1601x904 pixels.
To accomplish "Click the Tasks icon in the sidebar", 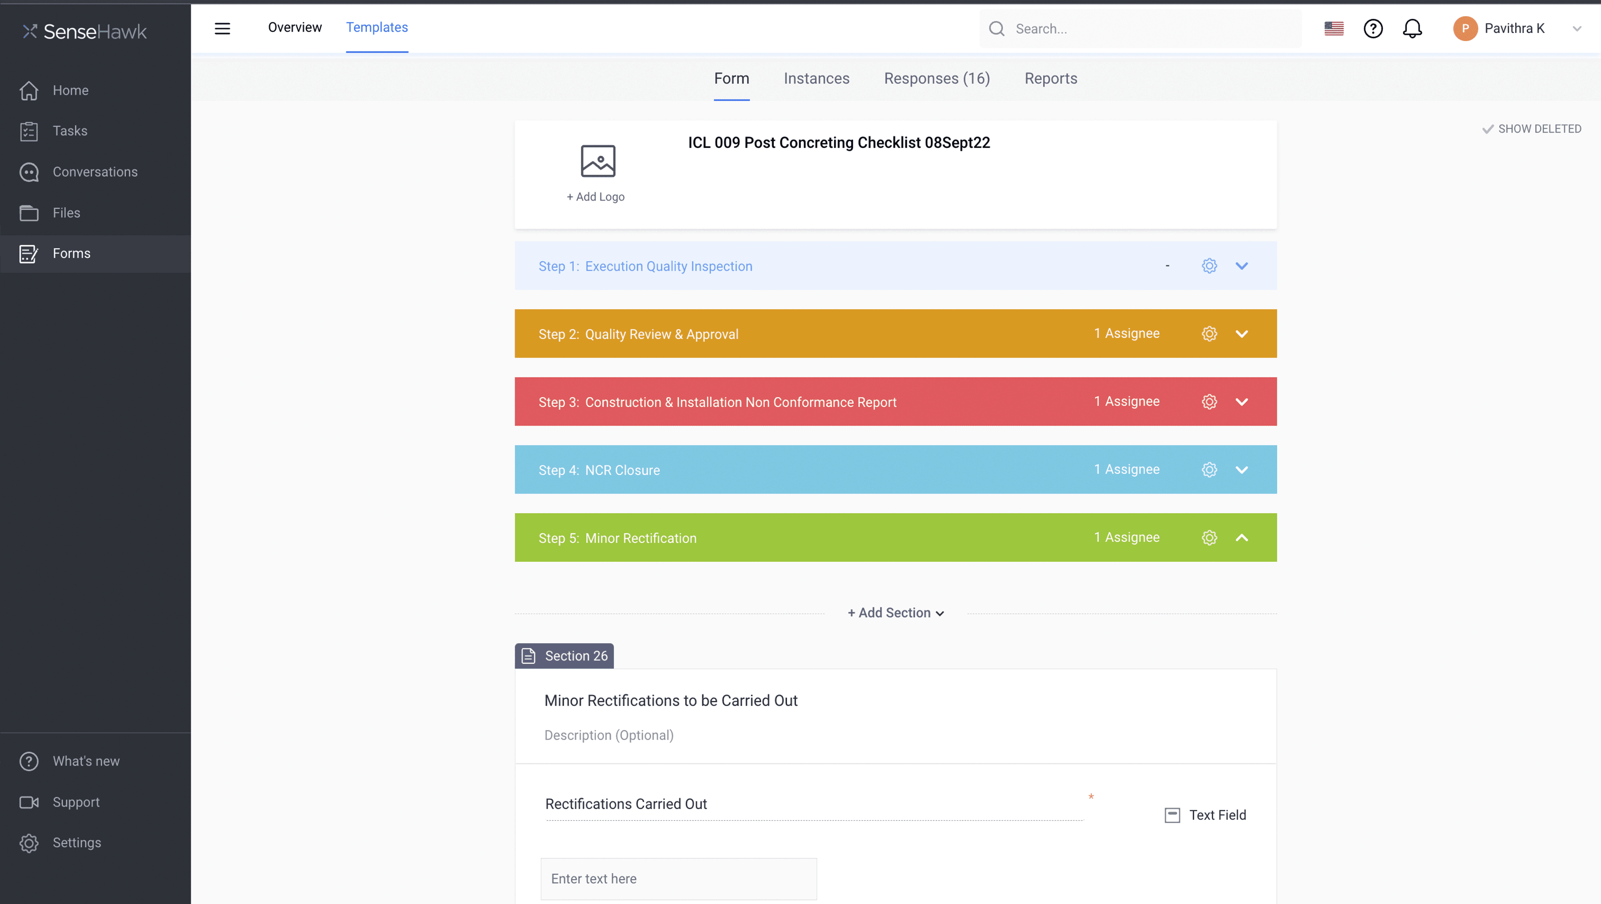I will 29,131.
